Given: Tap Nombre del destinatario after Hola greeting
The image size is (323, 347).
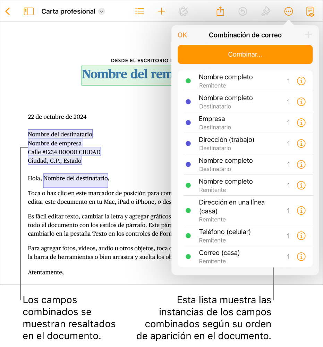Looking at the screenshot, I should pyautogui.click(x=76, y=180).
